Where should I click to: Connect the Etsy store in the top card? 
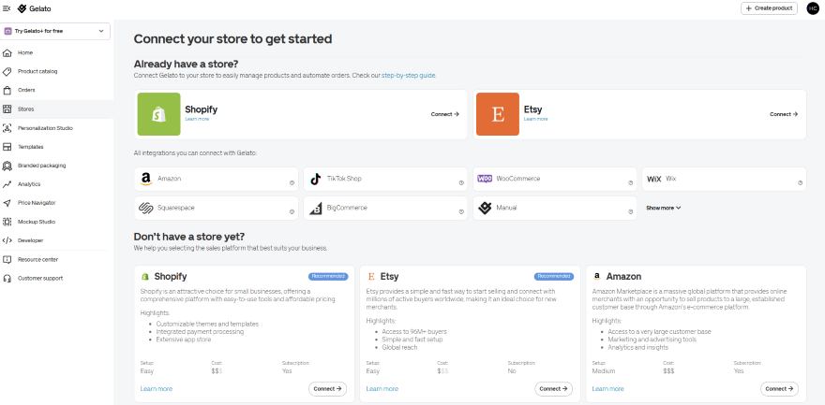[x=784, y=114]
